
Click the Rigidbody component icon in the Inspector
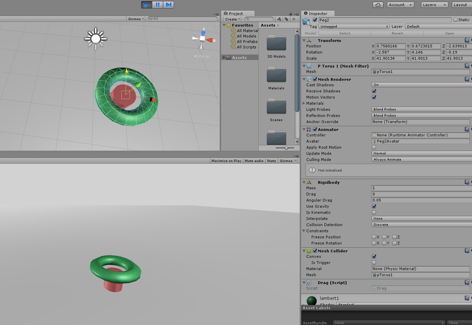pyautogui.click(x=309, y=182)
